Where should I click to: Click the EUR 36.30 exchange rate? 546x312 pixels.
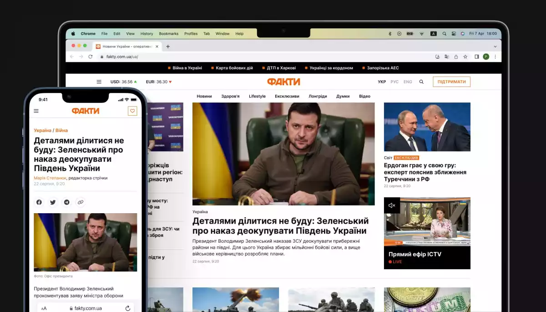coord(159,82)
